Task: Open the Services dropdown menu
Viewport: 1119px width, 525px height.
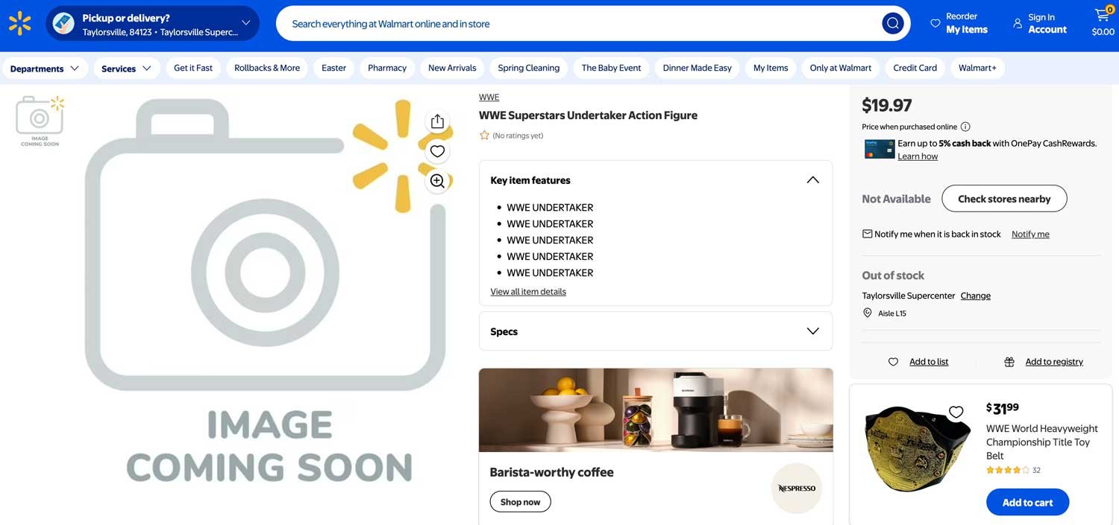Action: (126, 69)
